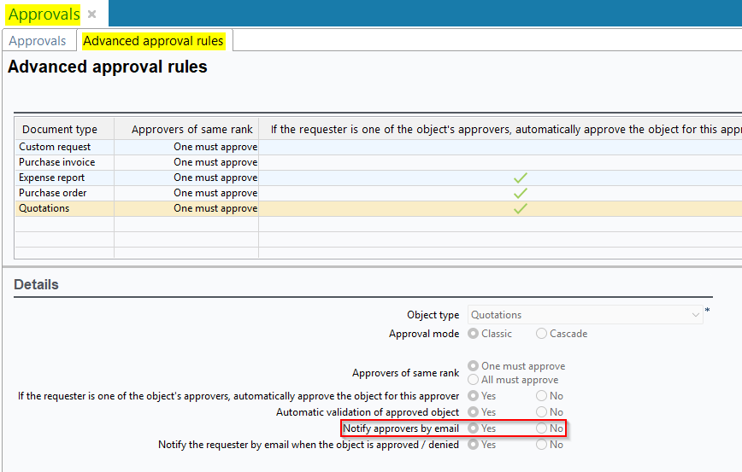Choose One must approve option
This screenshot has height=472, width=742.
pos(474,366)
